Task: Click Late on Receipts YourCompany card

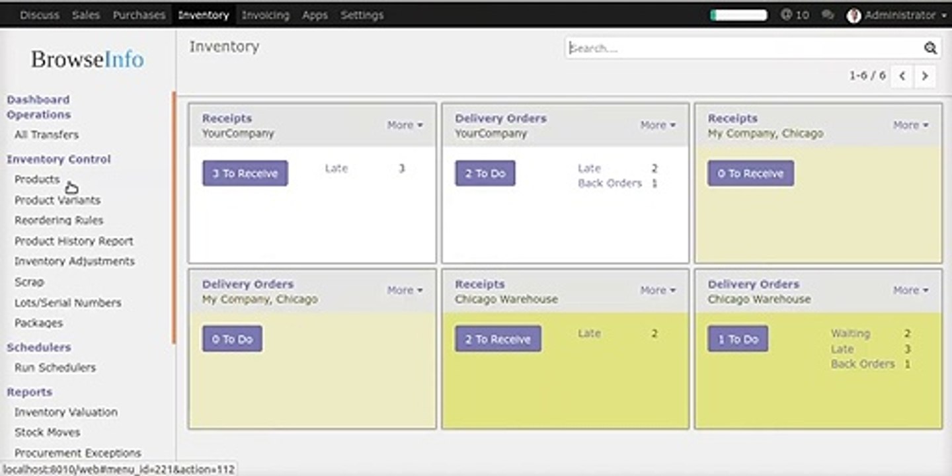Action: (x=337, y=169)
